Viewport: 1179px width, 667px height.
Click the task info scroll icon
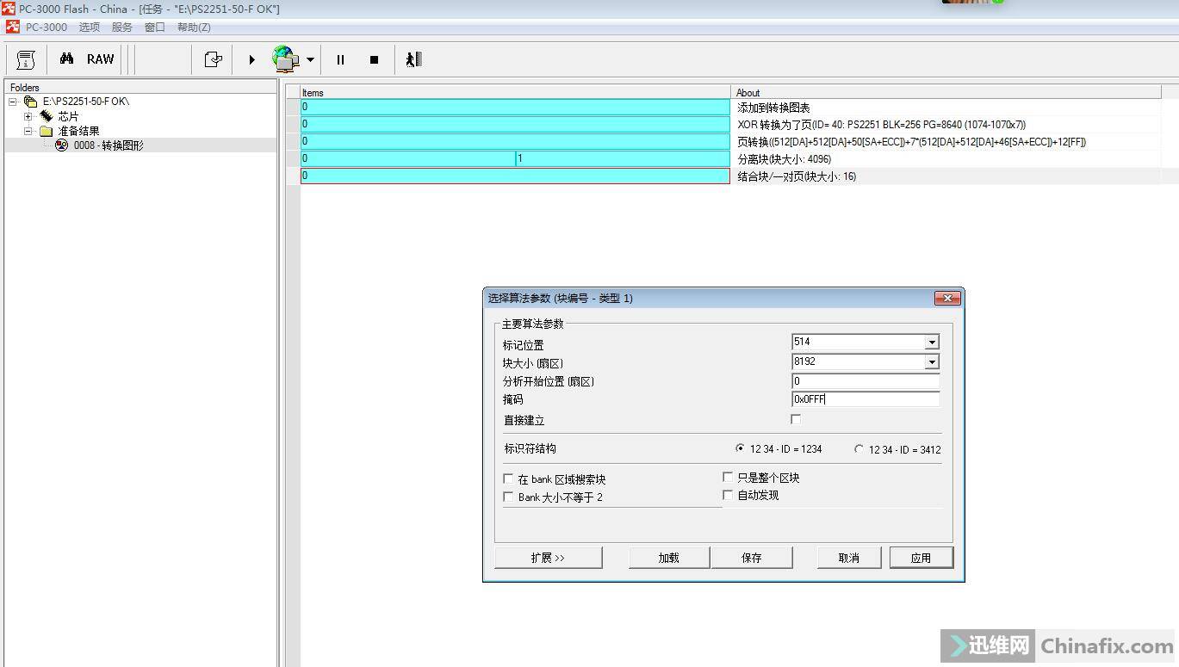(25, 59)
